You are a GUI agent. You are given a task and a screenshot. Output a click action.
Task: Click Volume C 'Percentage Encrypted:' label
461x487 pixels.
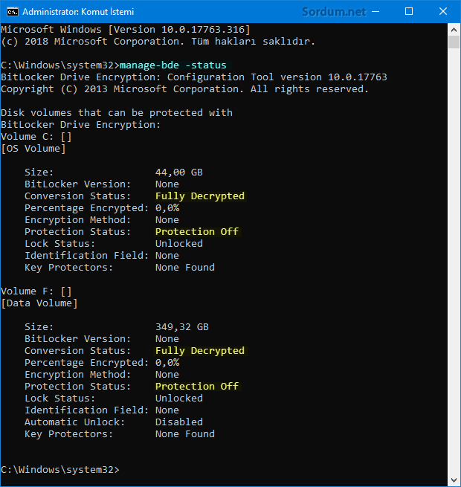pyautogui.click(x=87, y=207)
